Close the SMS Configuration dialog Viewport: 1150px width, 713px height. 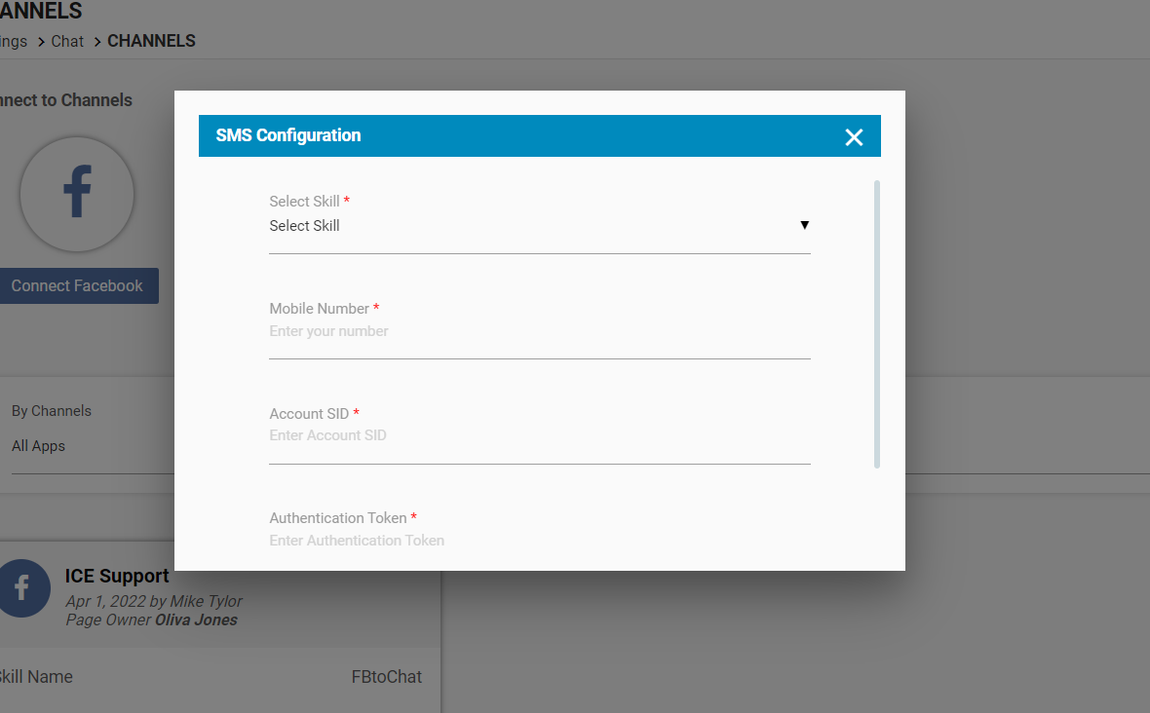(x=854, y=137)
